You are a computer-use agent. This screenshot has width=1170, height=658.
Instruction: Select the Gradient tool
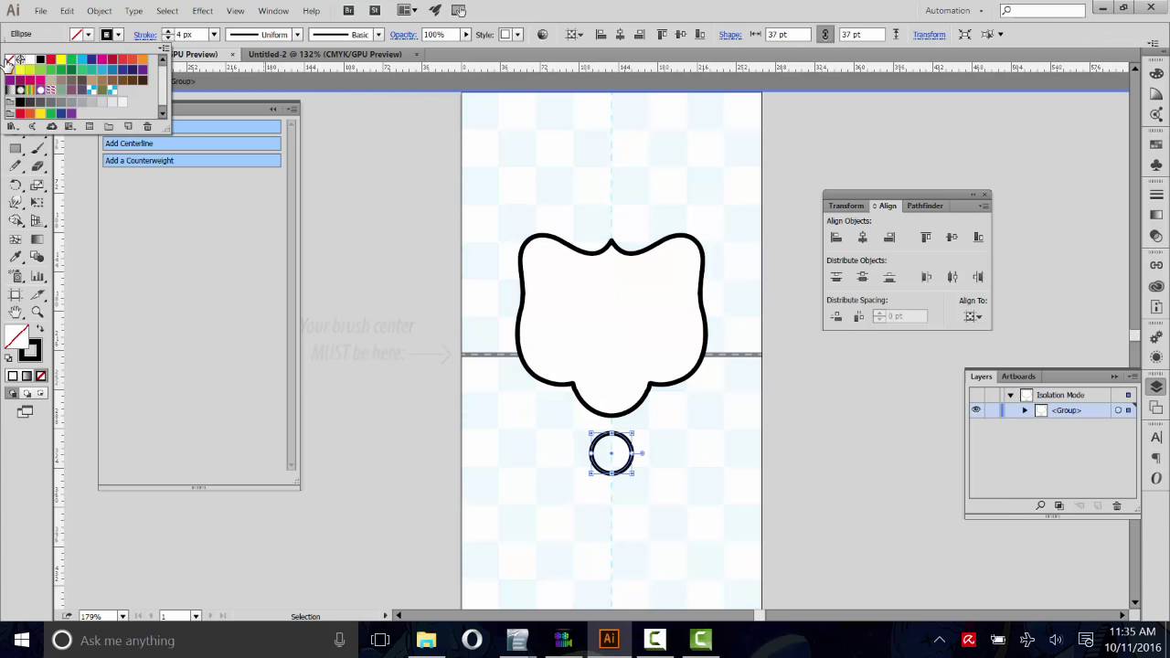[37, 239]
